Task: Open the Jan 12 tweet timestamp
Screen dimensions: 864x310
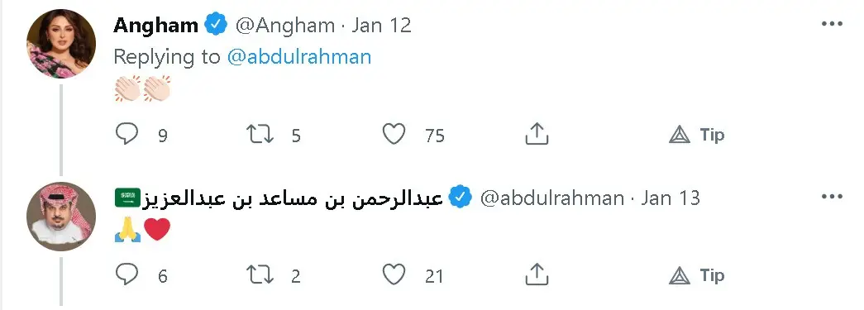Action: point(381,26)
